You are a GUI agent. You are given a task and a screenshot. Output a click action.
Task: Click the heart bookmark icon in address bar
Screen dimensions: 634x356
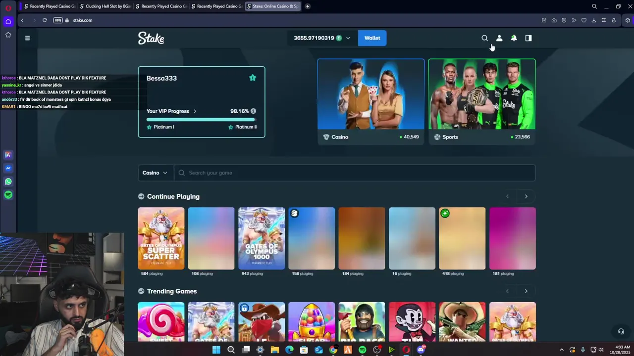584,20
